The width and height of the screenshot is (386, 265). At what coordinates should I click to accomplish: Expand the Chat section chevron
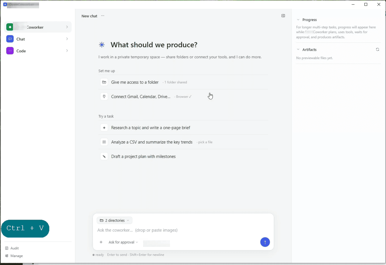(67, 39)
